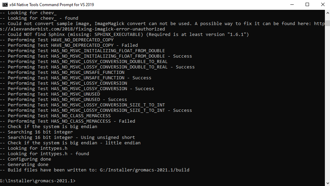
Task: Click the HAS_NO_CLASS_MEMACCESS - Failed line
Action: coord(67,121)
